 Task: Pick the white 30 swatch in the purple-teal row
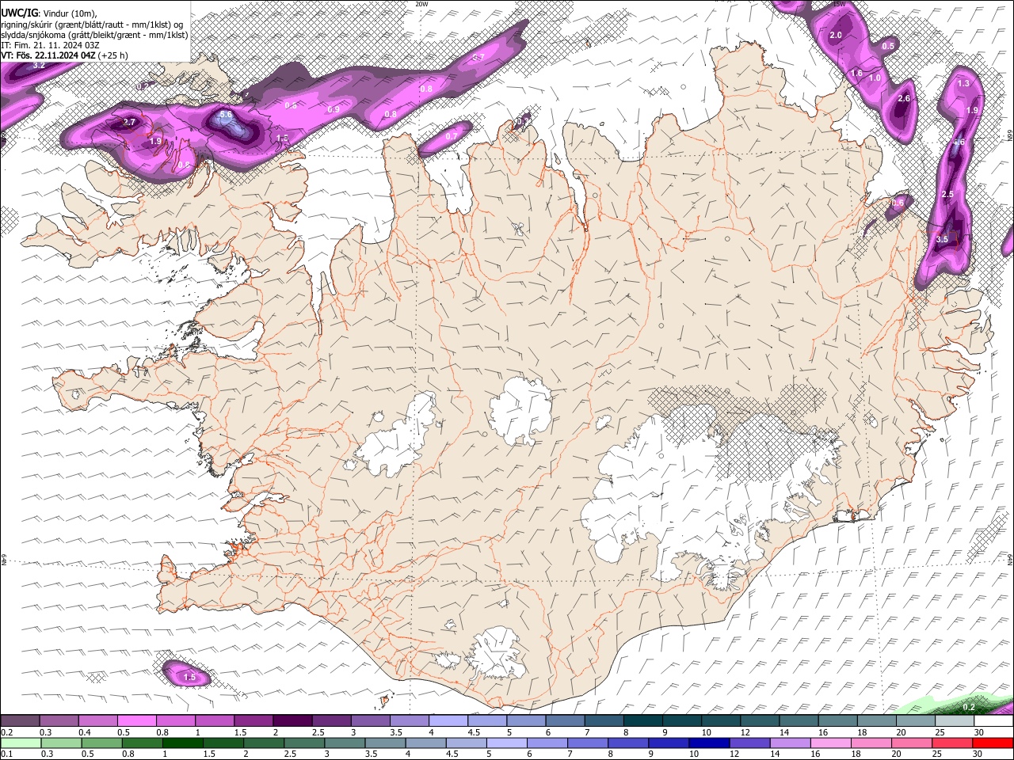tap(993, 721)
